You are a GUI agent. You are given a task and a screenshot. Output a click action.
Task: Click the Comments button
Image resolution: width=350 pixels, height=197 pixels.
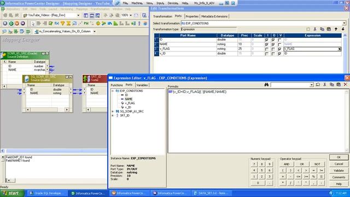[339, 177]
